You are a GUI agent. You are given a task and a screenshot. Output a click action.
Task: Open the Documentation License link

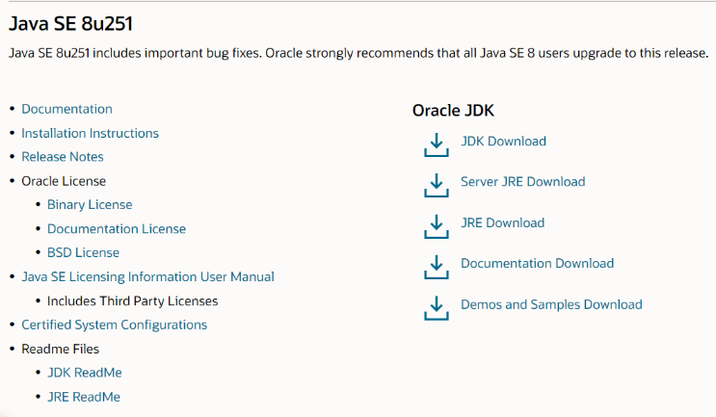[117, 229]
